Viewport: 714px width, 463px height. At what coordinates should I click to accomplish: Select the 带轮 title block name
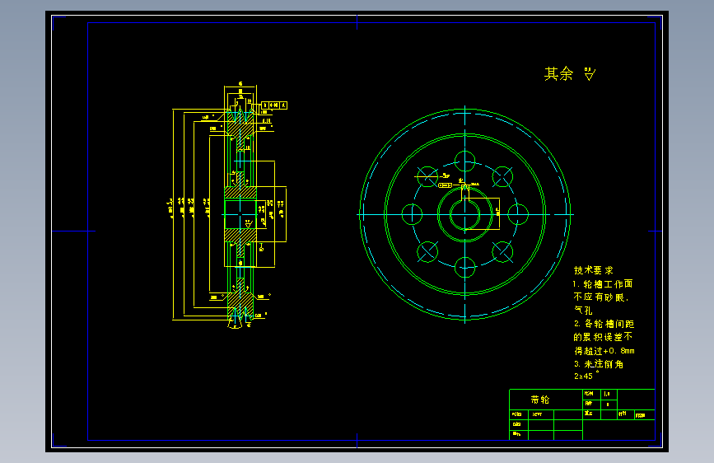[540, 400]
